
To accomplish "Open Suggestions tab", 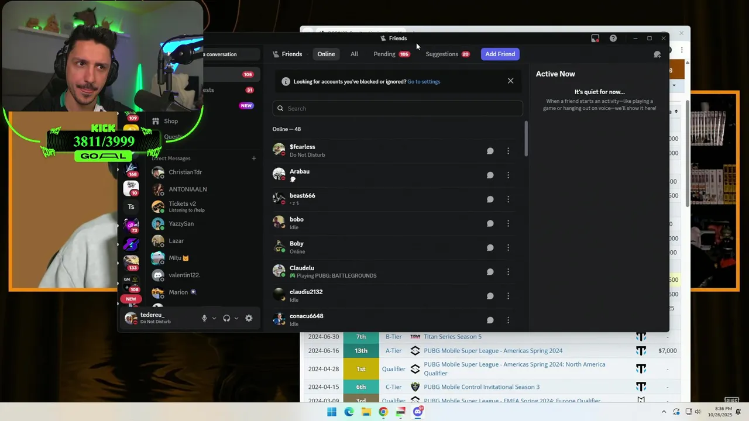I will tap(448, 54).
